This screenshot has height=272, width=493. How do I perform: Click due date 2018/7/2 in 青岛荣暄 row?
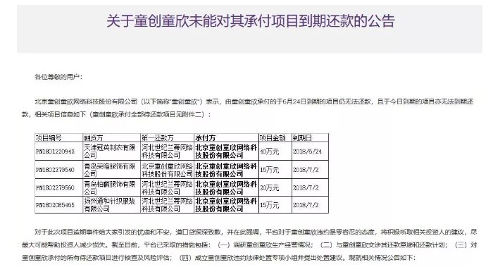click(311, 170)
